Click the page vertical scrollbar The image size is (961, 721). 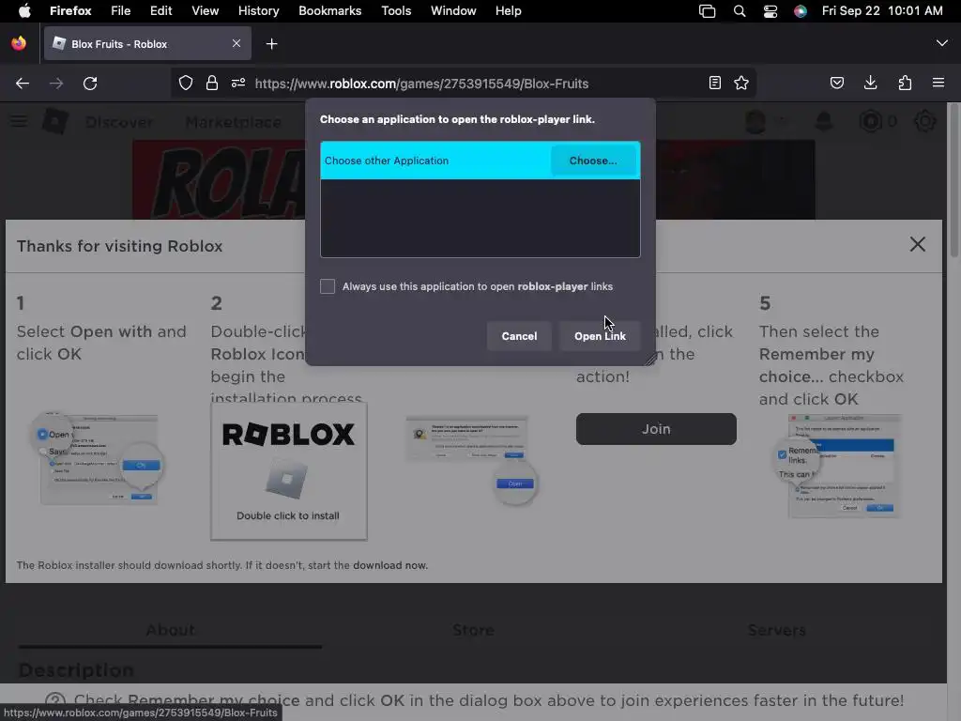(x=953, y=181)
